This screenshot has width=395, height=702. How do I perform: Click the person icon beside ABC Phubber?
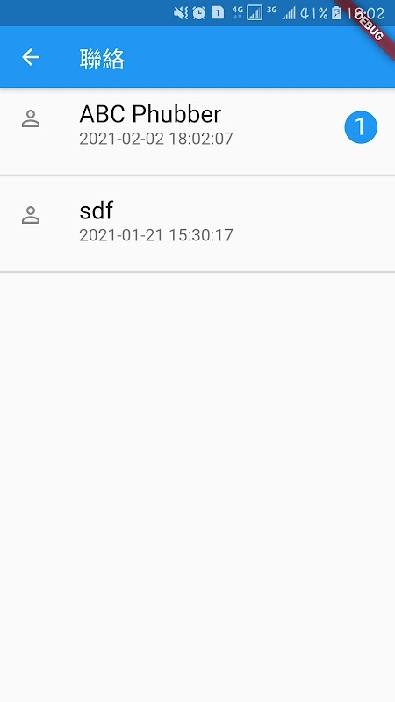coord(31,119)
